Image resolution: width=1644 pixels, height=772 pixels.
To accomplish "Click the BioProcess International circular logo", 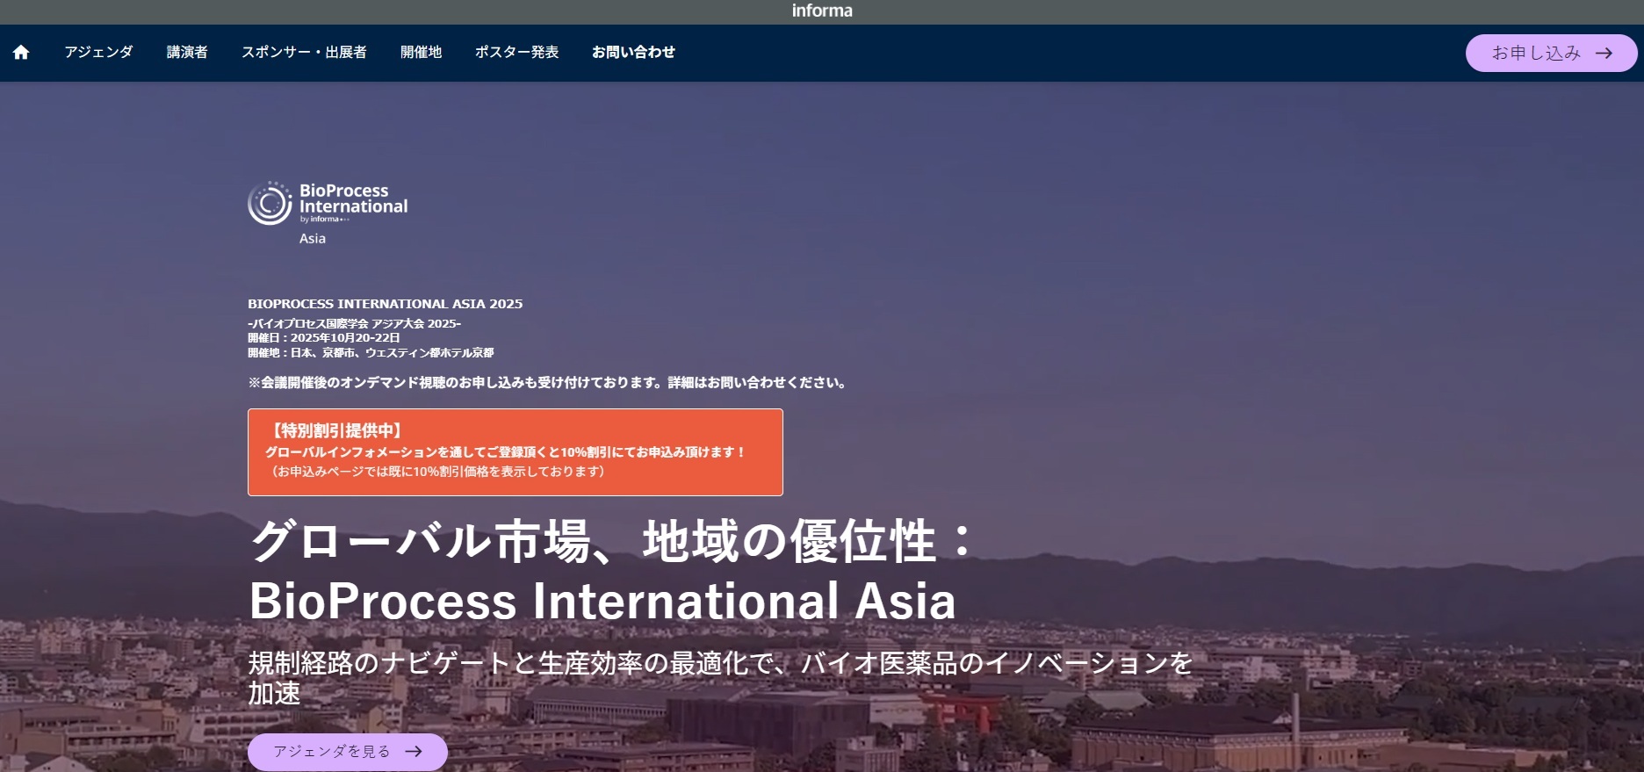I will click(270, 203).
